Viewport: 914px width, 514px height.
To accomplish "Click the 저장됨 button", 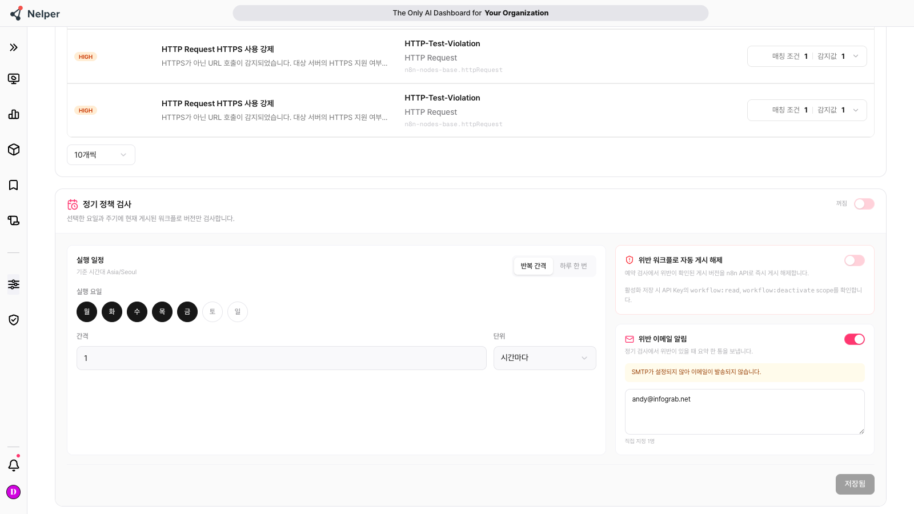I will tap(855, 484).
